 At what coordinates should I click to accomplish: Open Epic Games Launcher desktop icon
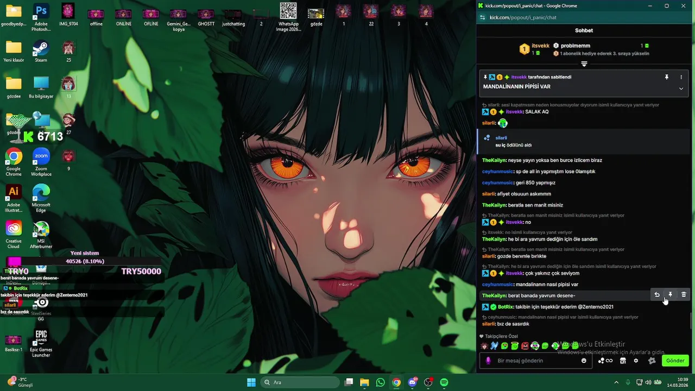41,343
